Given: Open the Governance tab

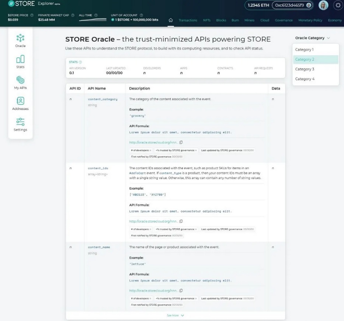Looking at the screenshot, I should [x=284, y=20].
